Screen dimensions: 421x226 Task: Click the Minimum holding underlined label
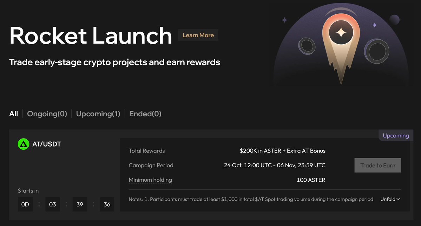(x=150, y=180)
